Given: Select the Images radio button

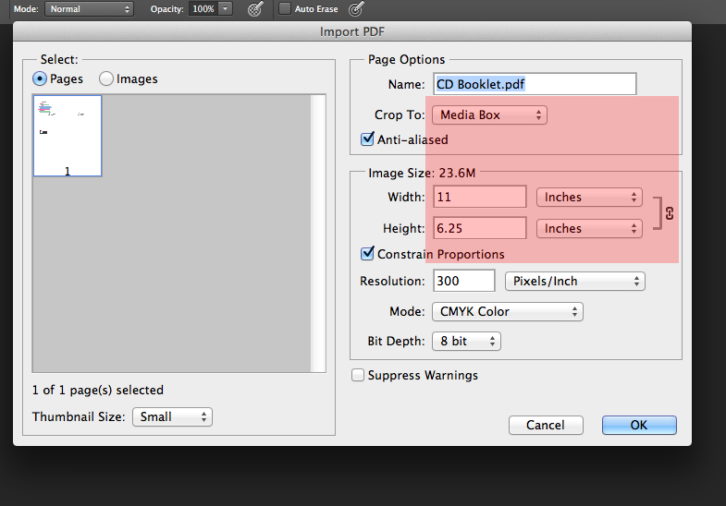Looking at the screenshot, I should click(106, 79).
